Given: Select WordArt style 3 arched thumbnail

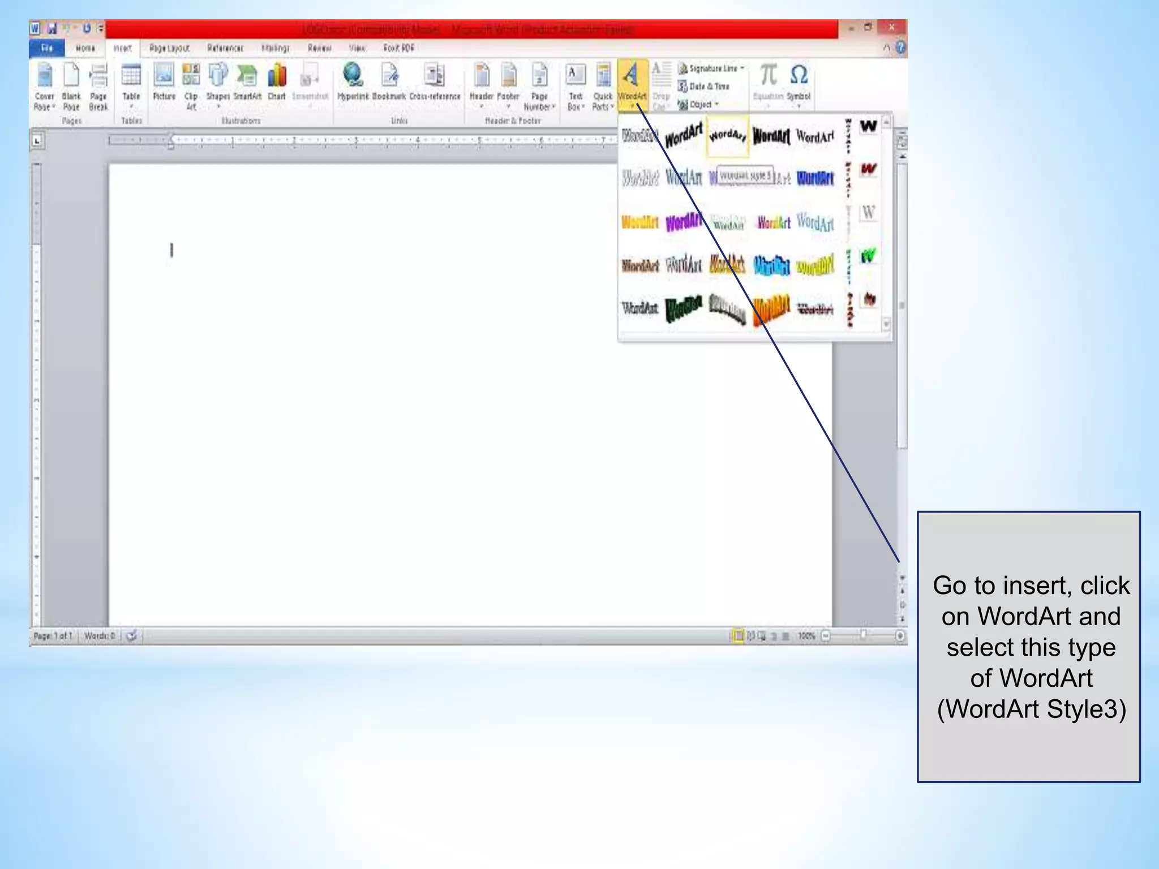Looking at the screenshot, I should pyautogui.click(x=728, y=136).
